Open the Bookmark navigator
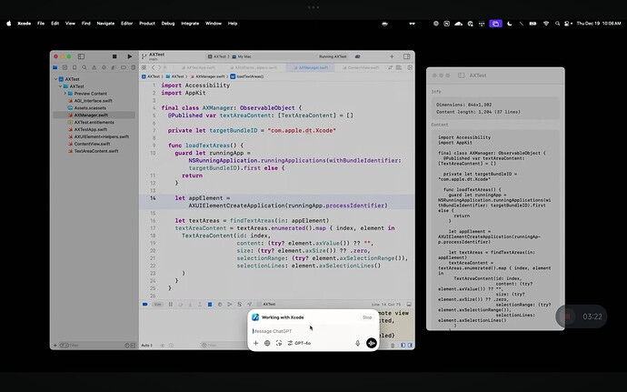The image size is (627, 392). coord(75,67)
